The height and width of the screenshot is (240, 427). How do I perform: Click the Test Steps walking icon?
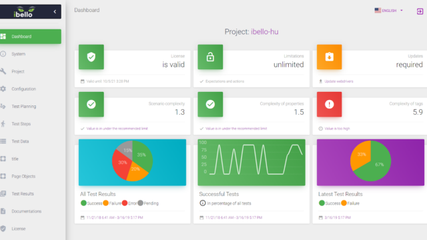click(x=3, y=124)
